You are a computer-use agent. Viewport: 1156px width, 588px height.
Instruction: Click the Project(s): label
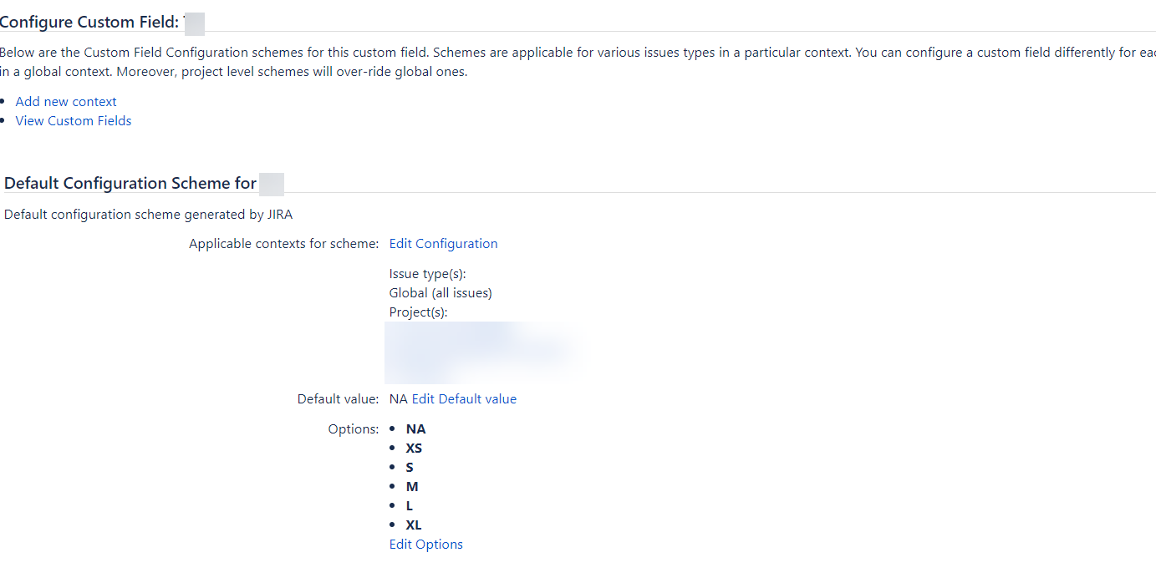coord(419,312)
